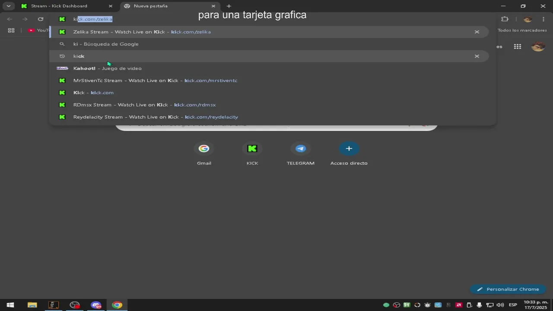553x311 pixels.
Task: Open the tab search dropdown arrow
Action: (8, 6)
